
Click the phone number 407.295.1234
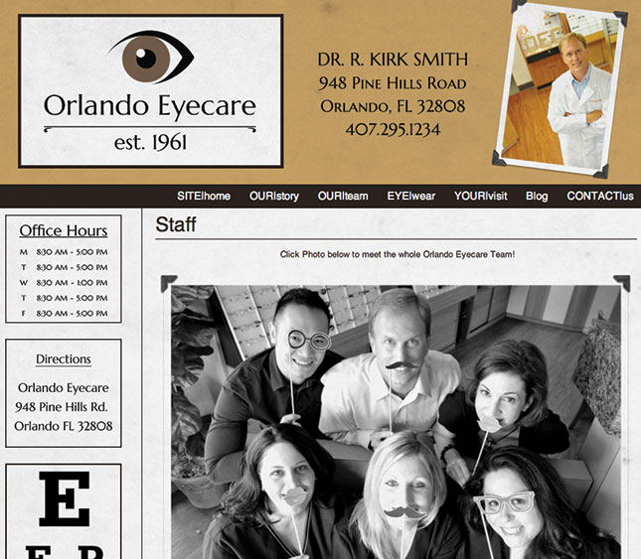tap(393, 130)
